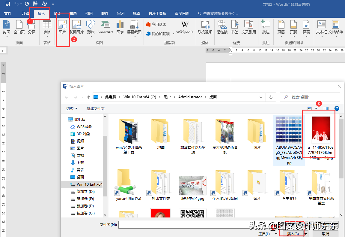Switch to the View (视图) tab
Screen dimensions: 345x237
click(136, 14)
